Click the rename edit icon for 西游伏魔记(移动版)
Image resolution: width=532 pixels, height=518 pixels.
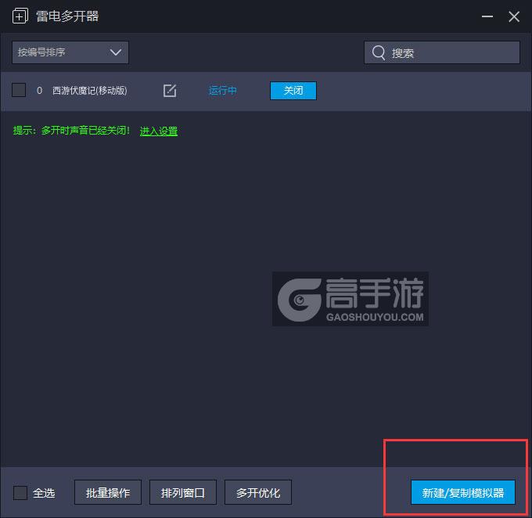[170, 91]
